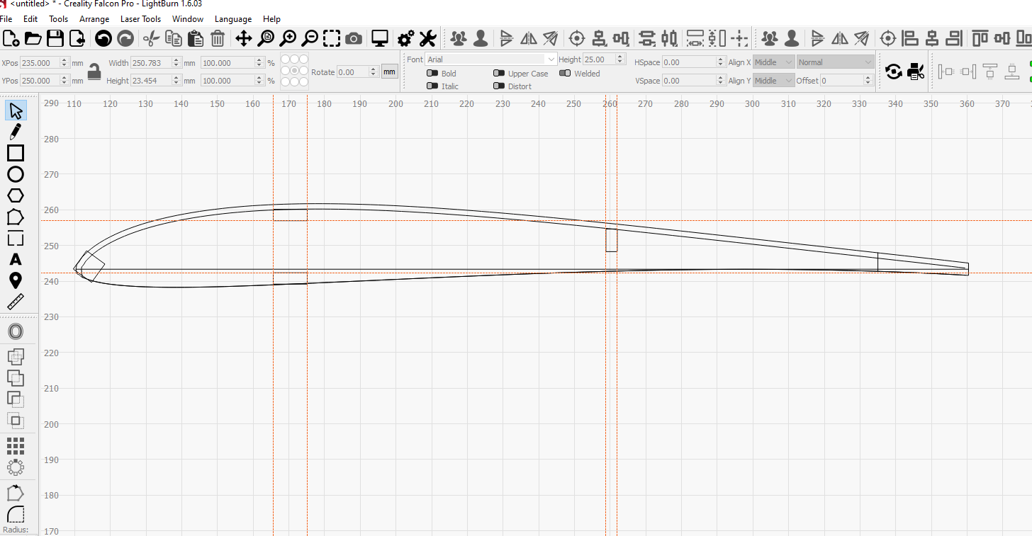The height and width of the screenshot is (536, 1032).
Task: Select the Draw Lines pencil tool
Action: coord(15,132)
